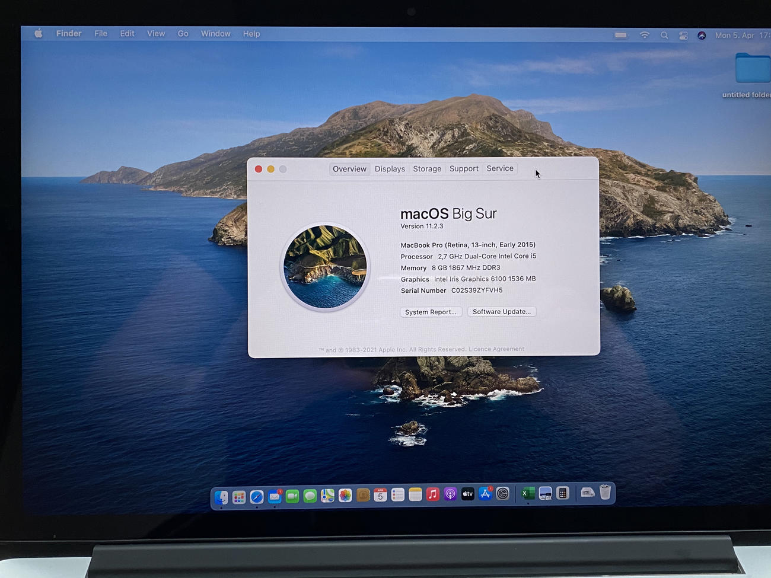This screenshot has width=771, height=578.
Task: Switch to the Displays tab
Action: [x=390, y=169]
